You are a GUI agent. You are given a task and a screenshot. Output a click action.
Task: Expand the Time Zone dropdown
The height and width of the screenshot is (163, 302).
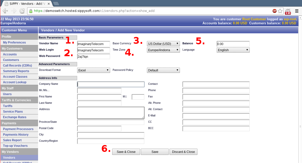coord(163,50)
